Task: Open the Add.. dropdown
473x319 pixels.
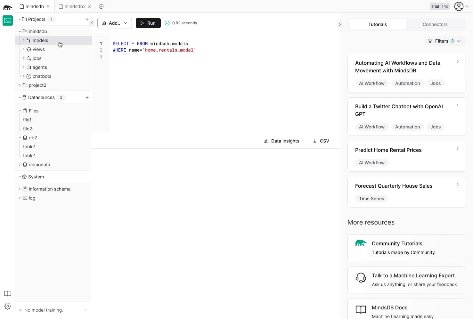Action: [115, 23]
